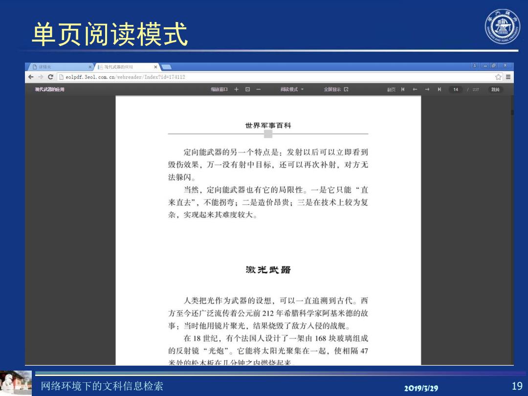Open a new browser tab

click(x=166, y=67)
